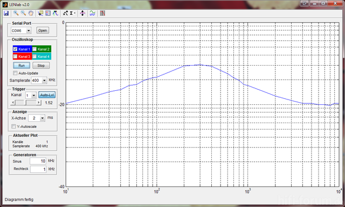The image size is (345, 207).
Task: Click the Sinus frequency input field
Action: 38,161
